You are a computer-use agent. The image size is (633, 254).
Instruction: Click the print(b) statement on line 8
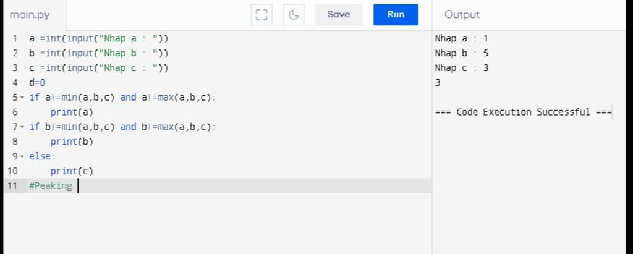72,142
